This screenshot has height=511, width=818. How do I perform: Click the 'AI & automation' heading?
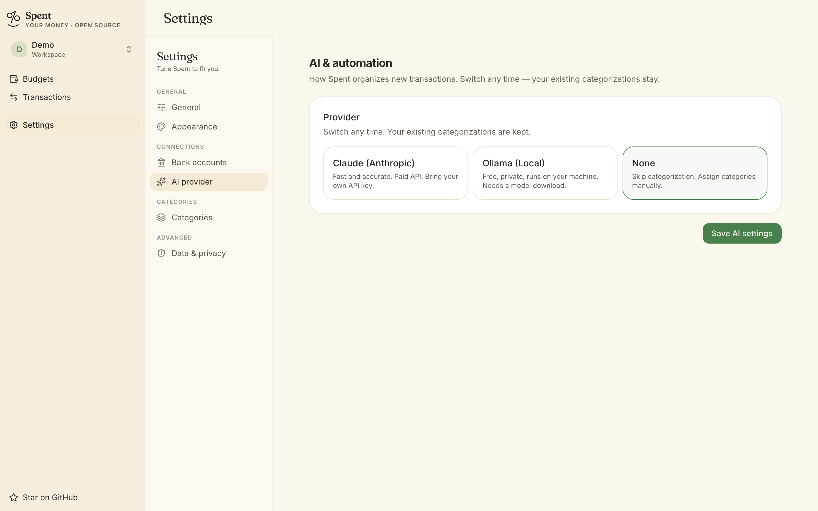[x=350, y=63]
